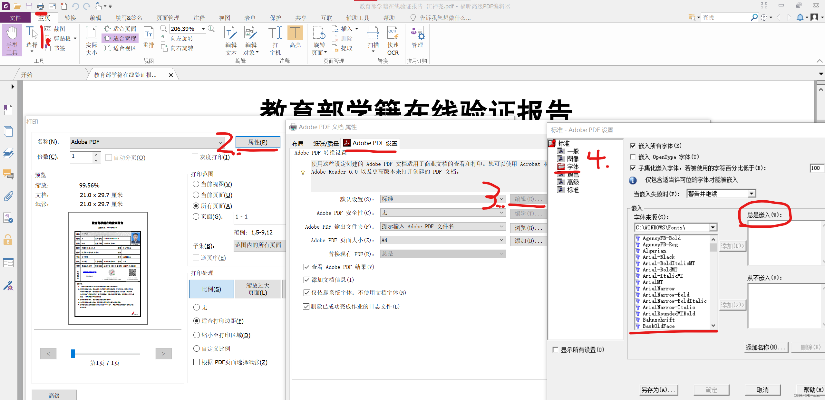Click the Edit (编辑) default settings button
This screenshot has height=400, width=825.
pos(529,199)
